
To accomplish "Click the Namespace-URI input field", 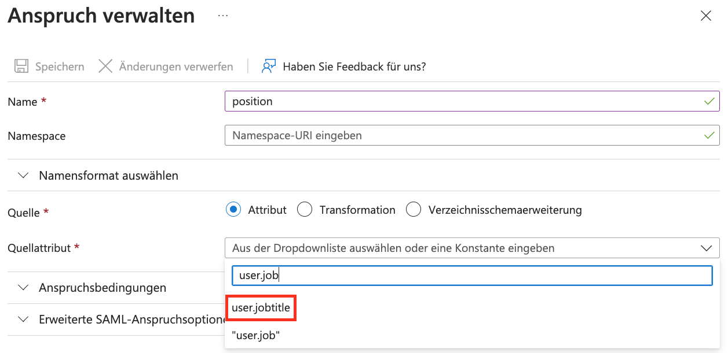I will pos(472,136).
